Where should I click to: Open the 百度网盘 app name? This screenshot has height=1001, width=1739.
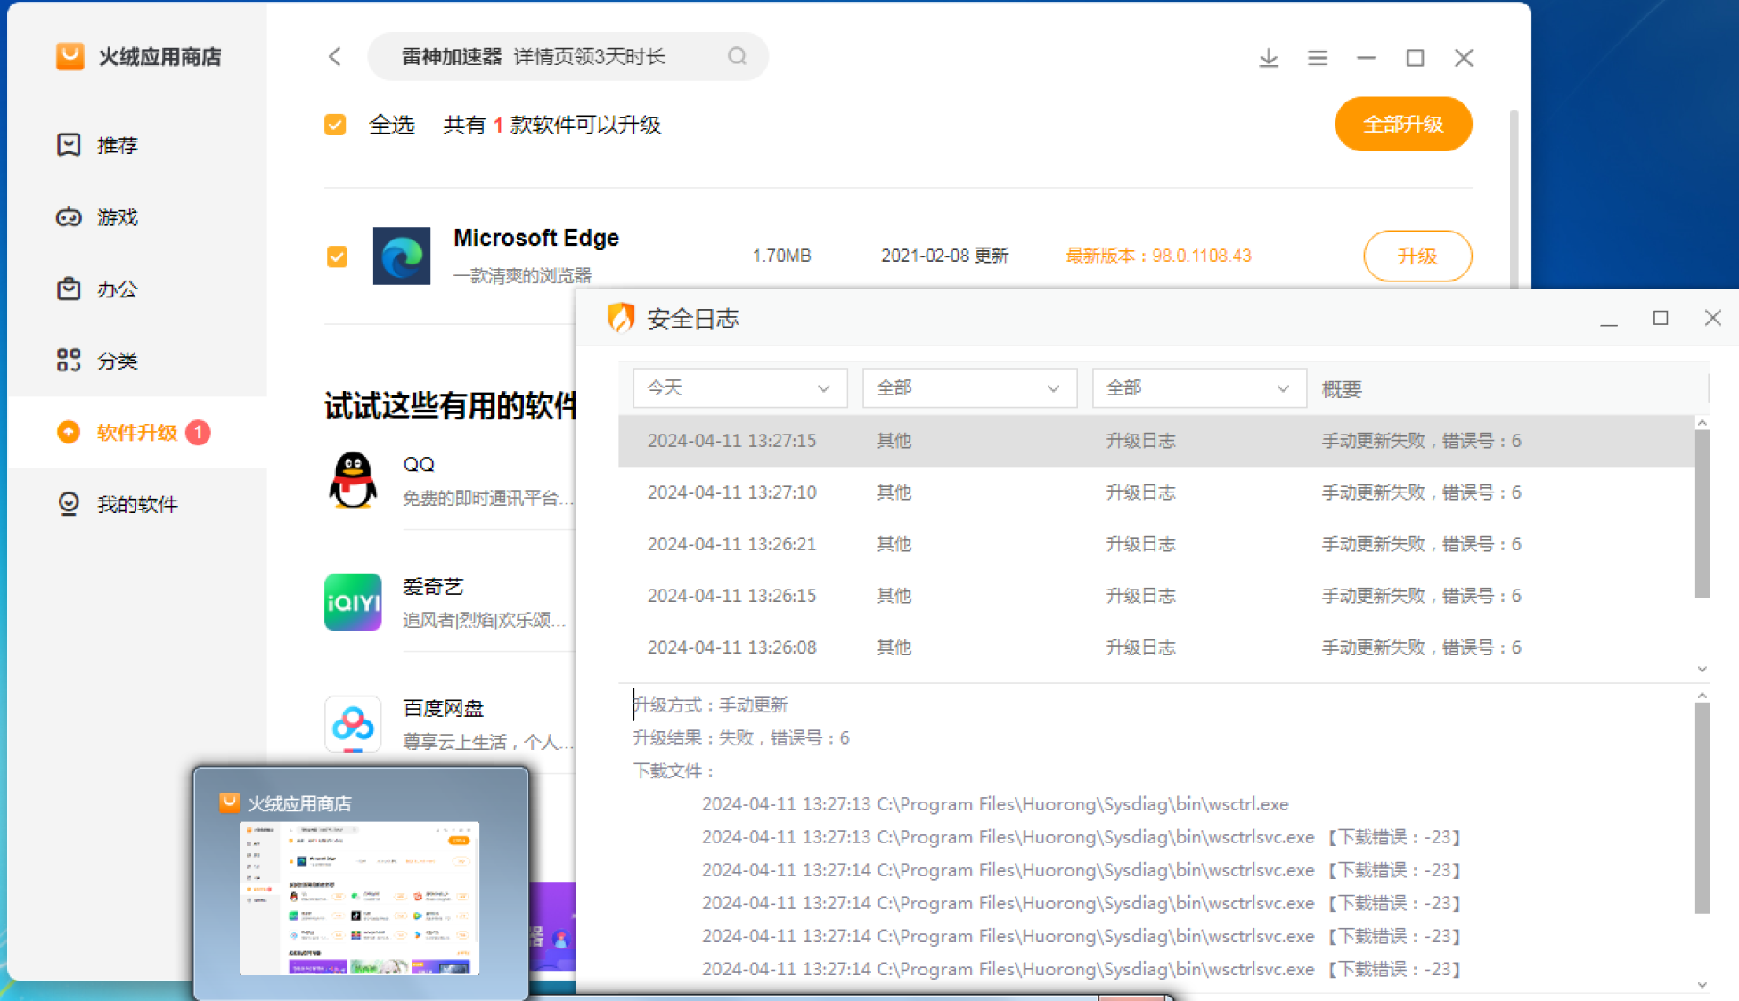click(x=443, y=708)
